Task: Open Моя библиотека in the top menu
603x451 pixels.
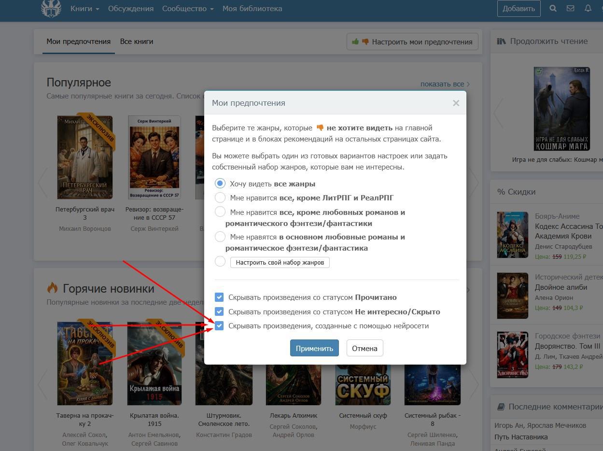Action: point(252,9)
